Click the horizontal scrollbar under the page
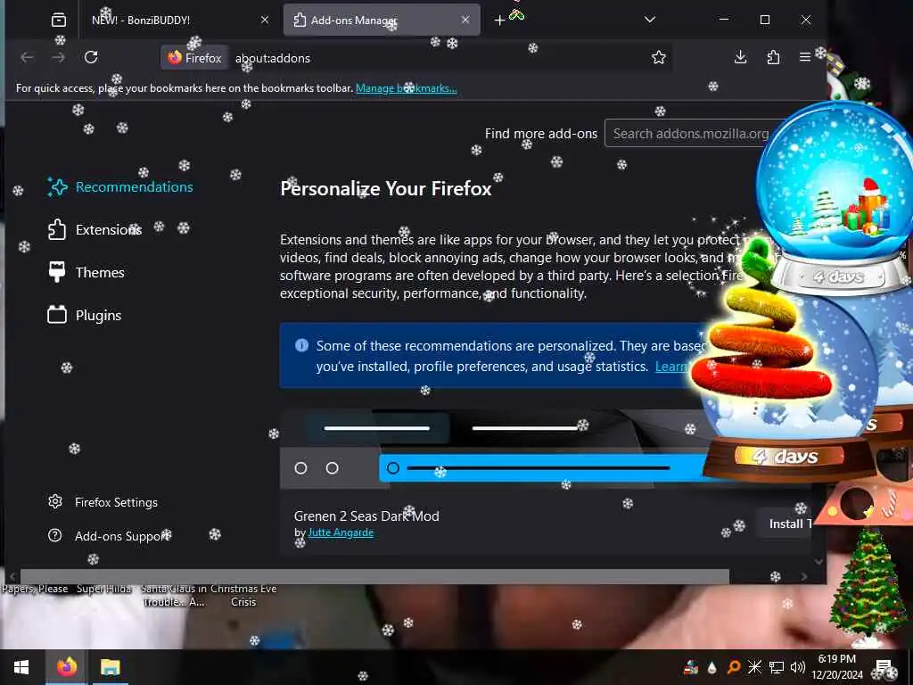This screenshot has width=913, height=685. [x=374, y=576]
